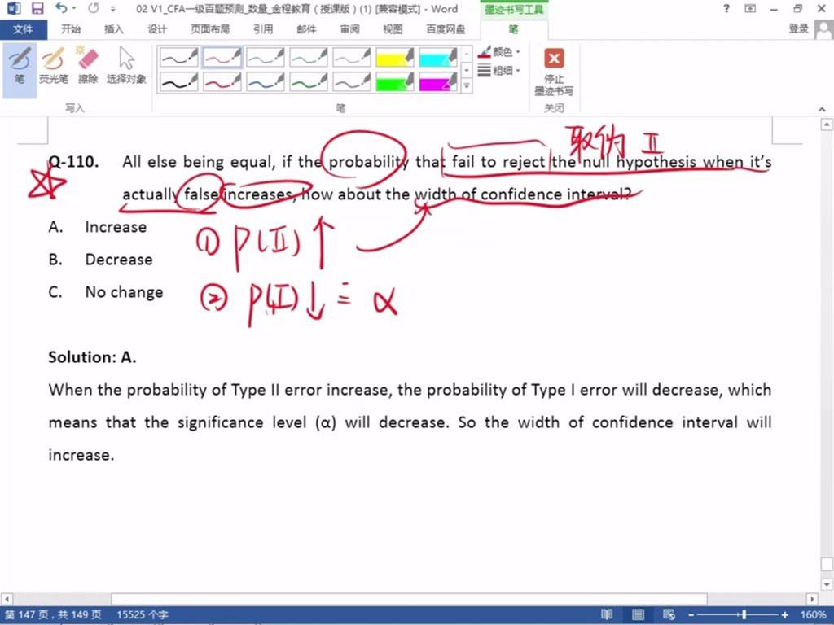This screenshot has width=834, height=625.
Task: Zoom out with the minus button
Action: [x=691, y=615]
